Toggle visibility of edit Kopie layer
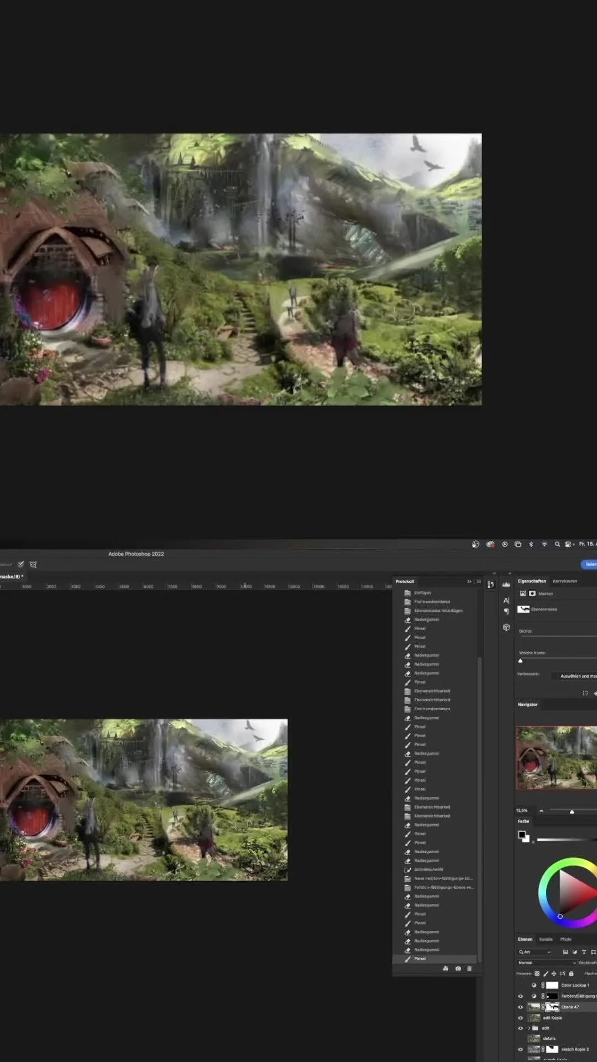 pyautogui.click(x=520, y=1018)
